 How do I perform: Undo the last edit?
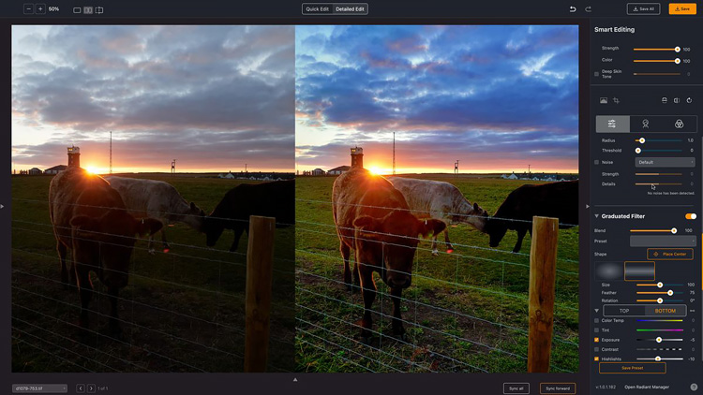(x=573, y=9)
